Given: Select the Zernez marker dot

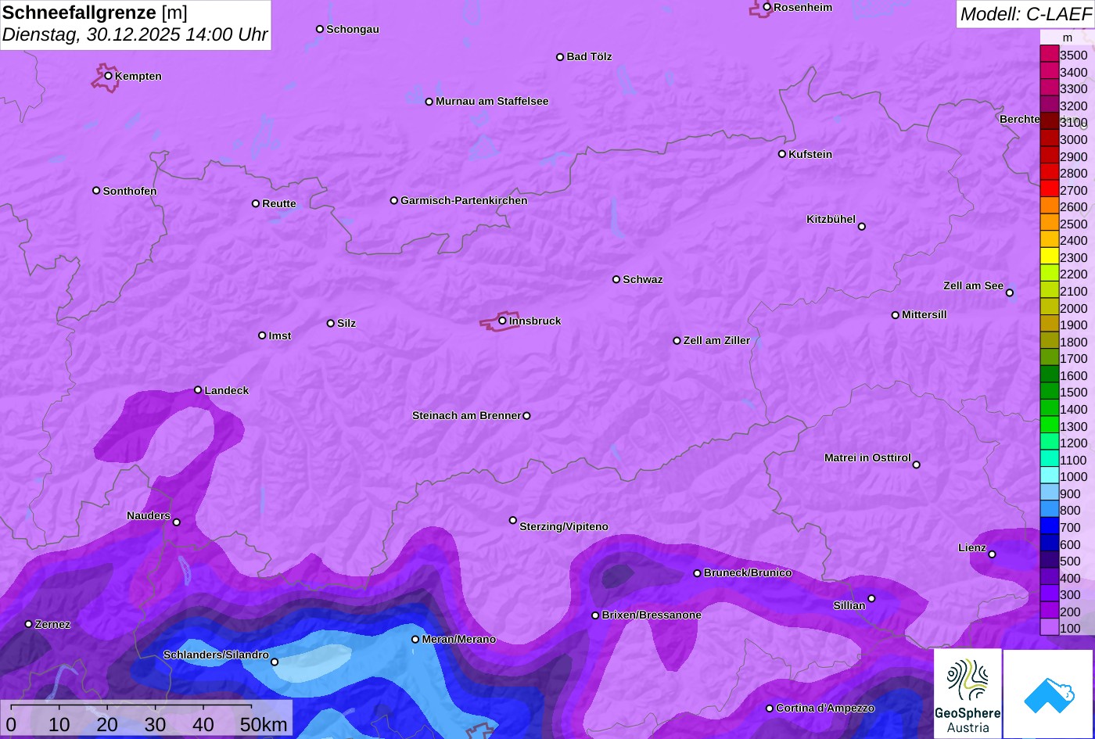Looking at the screenshot, I should click(29, 624).
